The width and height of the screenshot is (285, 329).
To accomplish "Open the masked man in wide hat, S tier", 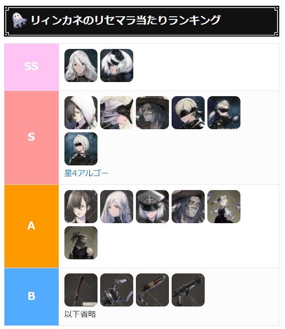I will tap(152, 112).
